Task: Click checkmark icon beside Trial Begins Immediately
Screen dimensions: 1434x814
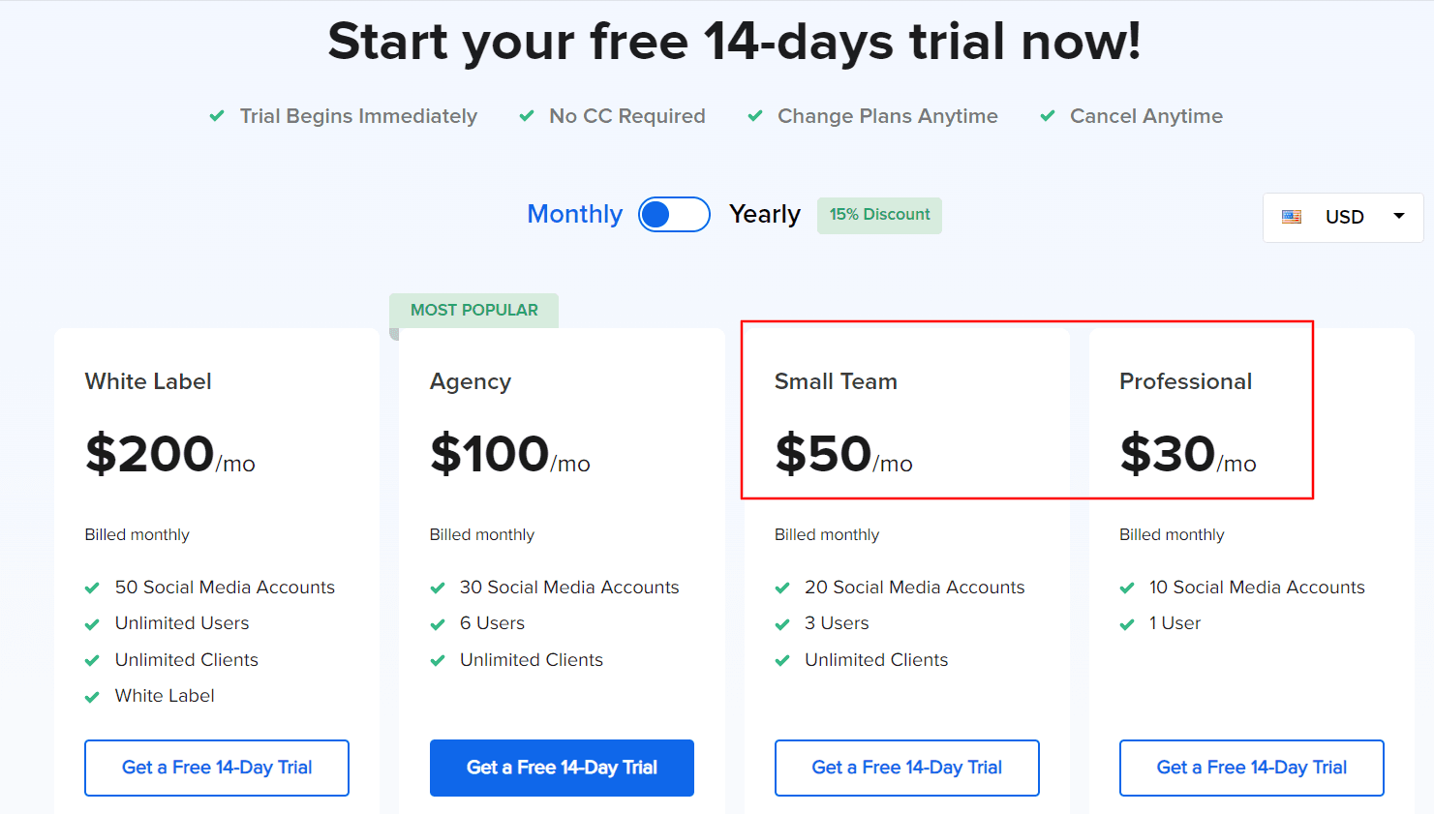Action: point(217,116)
